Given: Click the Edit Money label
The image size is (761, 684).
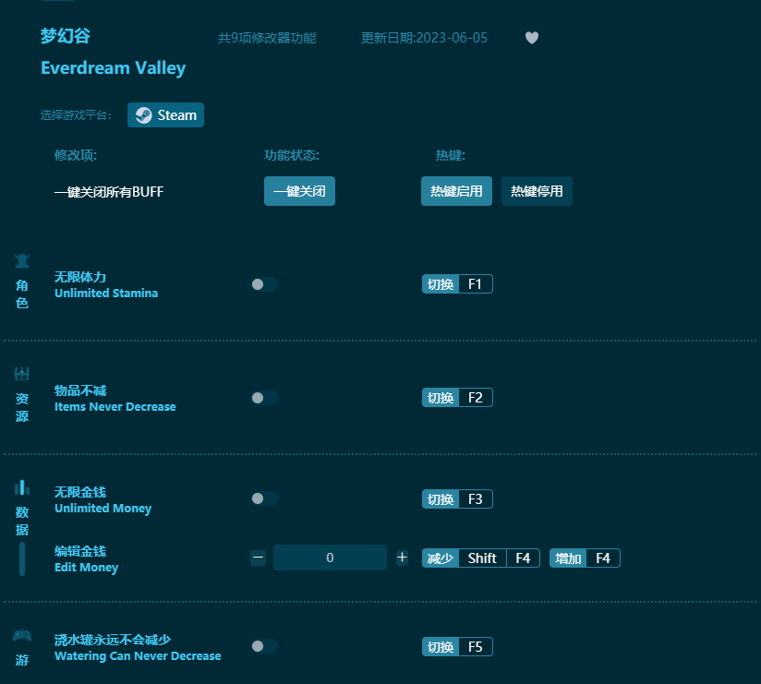Looking at the screenshot, I should click(x=87, y=568).
